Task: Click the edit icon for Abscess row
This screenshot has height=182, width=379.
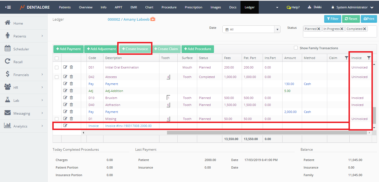Action: [x=65, y=77]
